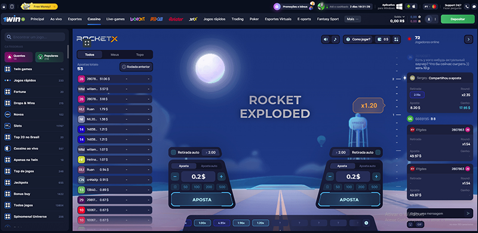Open the Poker menu item
This screenshot has width=478, height=233.
point(255,19)
